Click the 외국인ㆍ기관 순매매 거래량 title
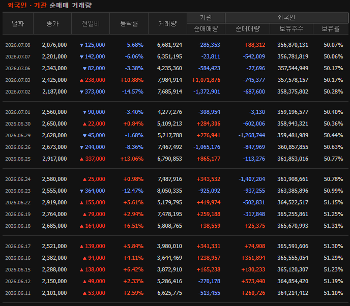The width and height of the screenshot is (350, 306). pos(49,6)
